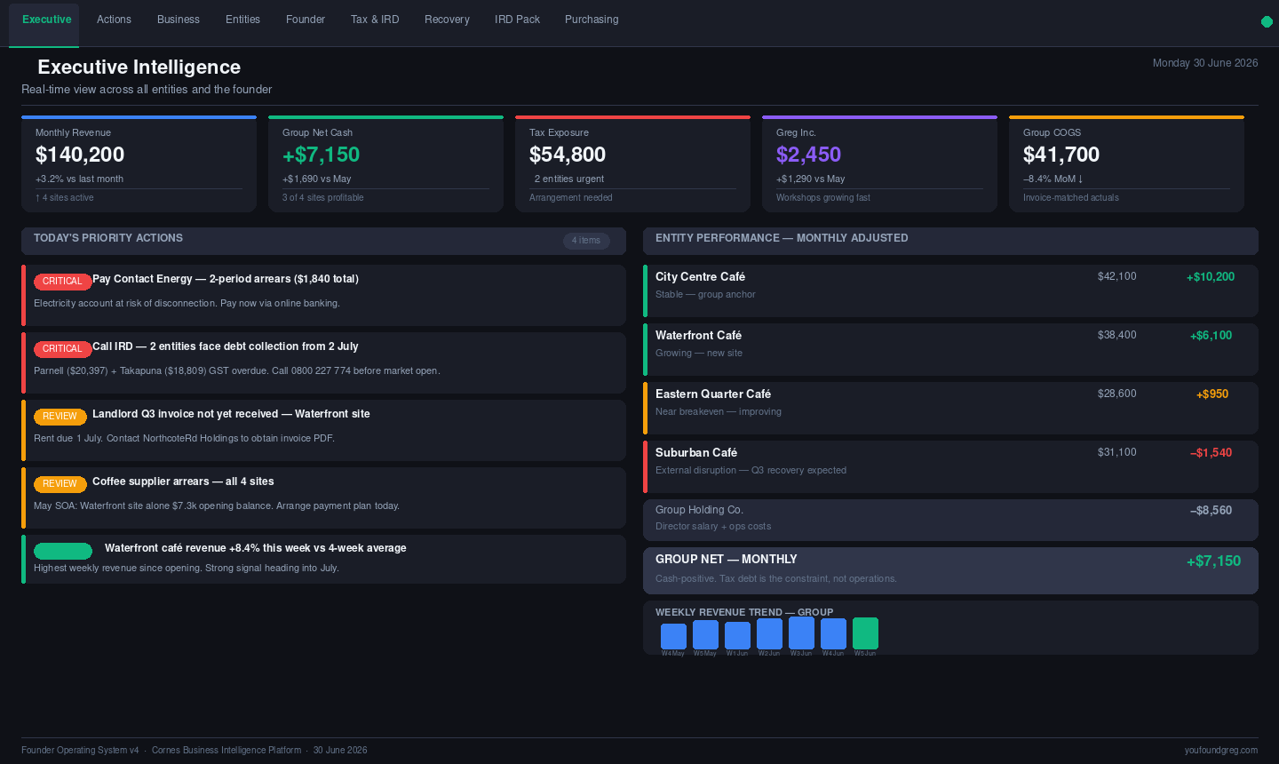
Task: Open the IRD Pack tab
Action: (x=517, y=20)
